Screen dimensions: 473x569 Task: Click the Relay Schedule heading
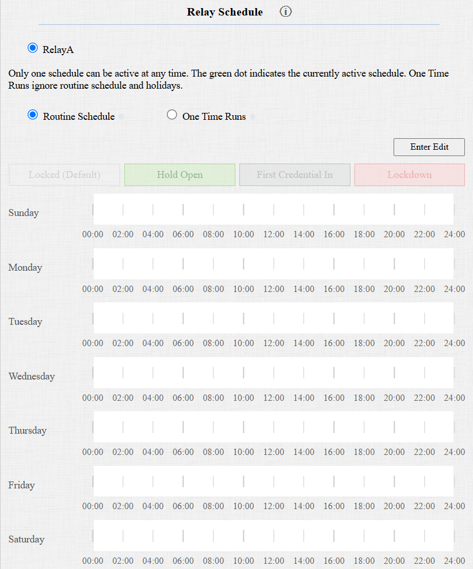pyautogui.click(x=225, y=12)
